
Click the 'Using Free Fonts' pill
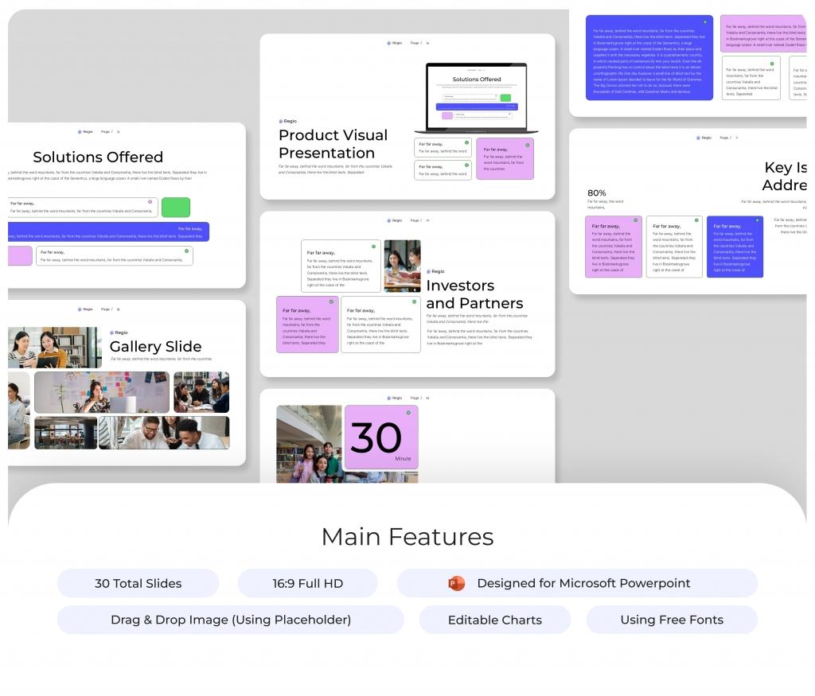(x=672, y=620)
